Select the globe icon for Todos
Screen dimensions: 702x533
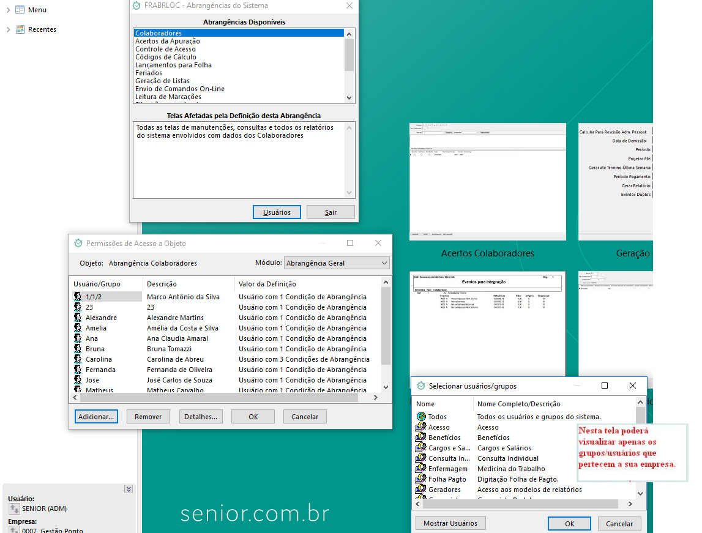tap(420, 417)
